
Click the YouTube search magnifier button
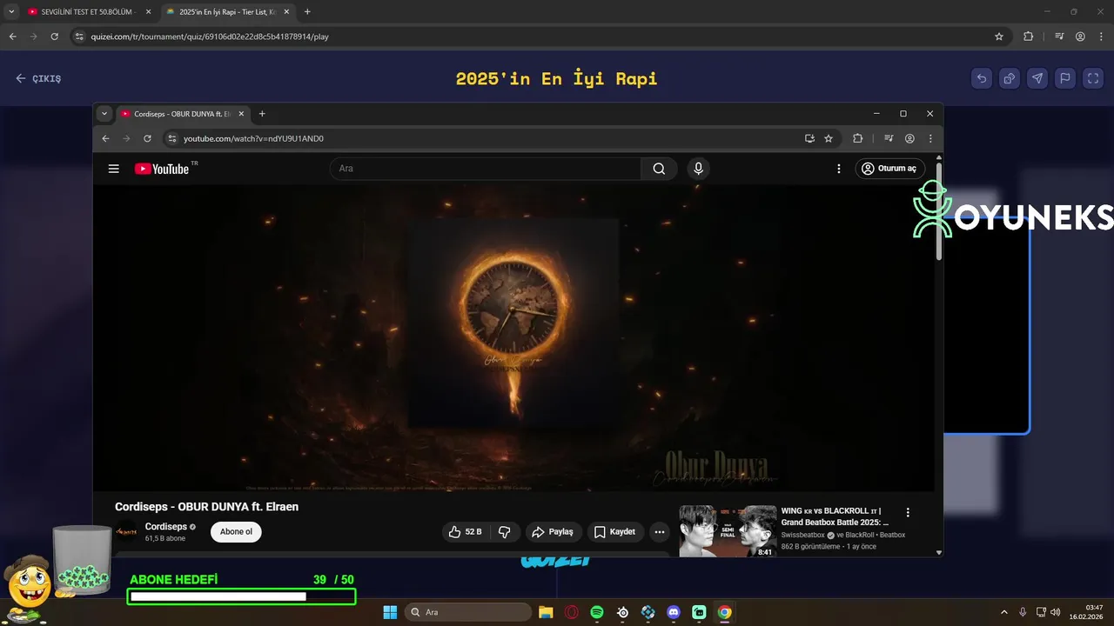[x=659, y=169]
